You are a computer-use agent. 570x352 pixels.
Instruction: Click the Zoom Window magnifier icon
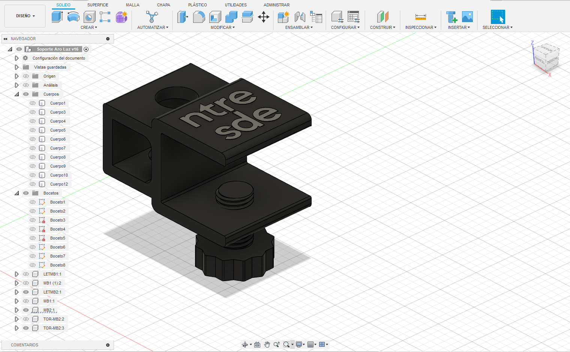(x=286, y=345)
